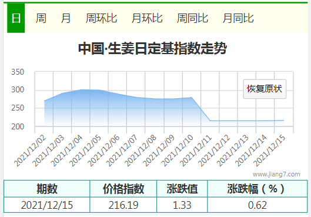Click the 恢复原状 reset button
The image size is (311, 217).
tap(265, 89)
